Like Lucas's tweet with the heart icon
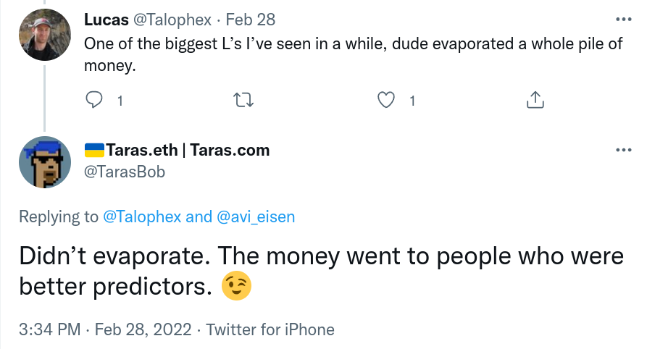This screenshot has height=349, width=647. [386, 100]
